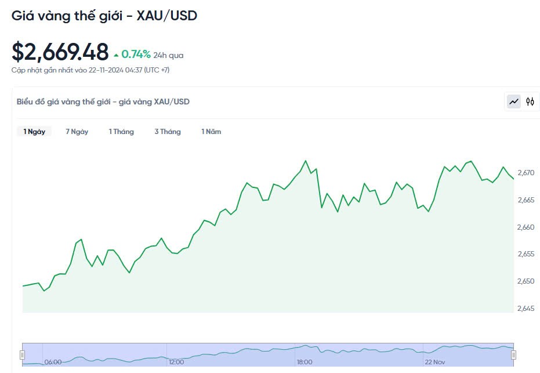
Task: Show the 7 Ngày chart range
Action: (77, 132)
